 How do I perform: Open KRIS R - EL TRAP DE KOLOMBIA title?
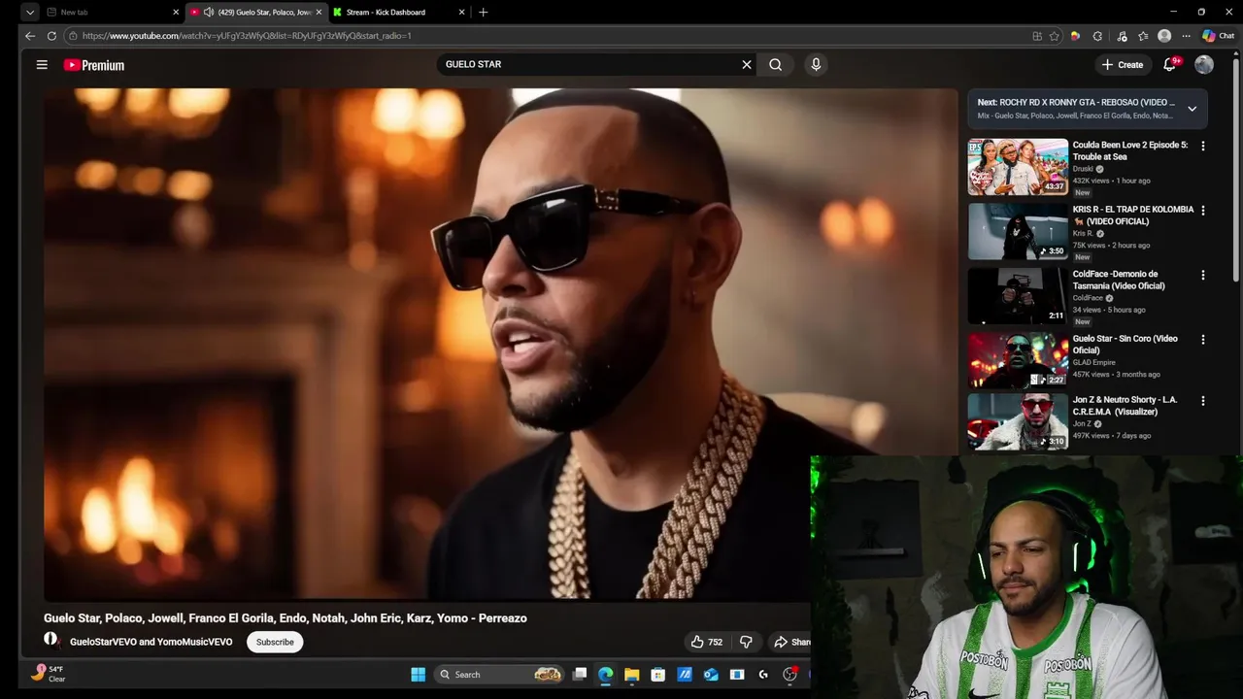click(1133, 216)
